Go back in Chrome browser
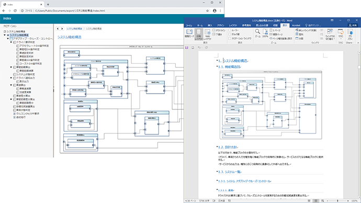 coord(4,10)
